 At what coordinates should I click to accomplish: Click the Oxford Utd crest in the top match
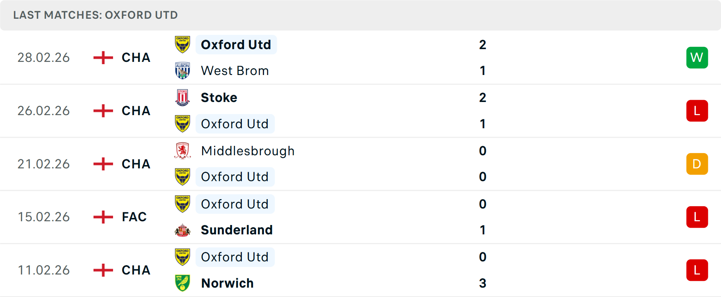click(183, 44)
